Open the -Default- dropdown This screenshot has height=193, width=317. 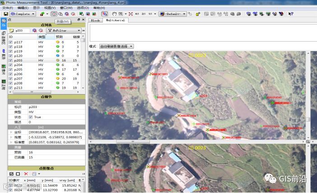point(172,14)
